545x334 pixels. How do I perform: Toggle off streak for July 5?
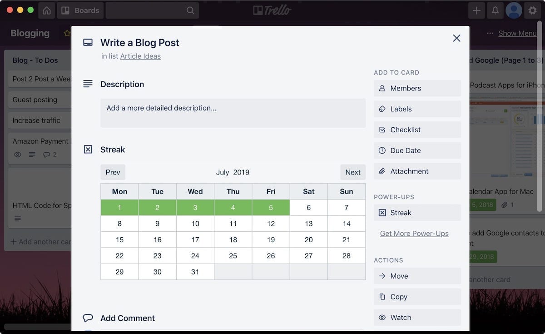click(x=271, y=208)
